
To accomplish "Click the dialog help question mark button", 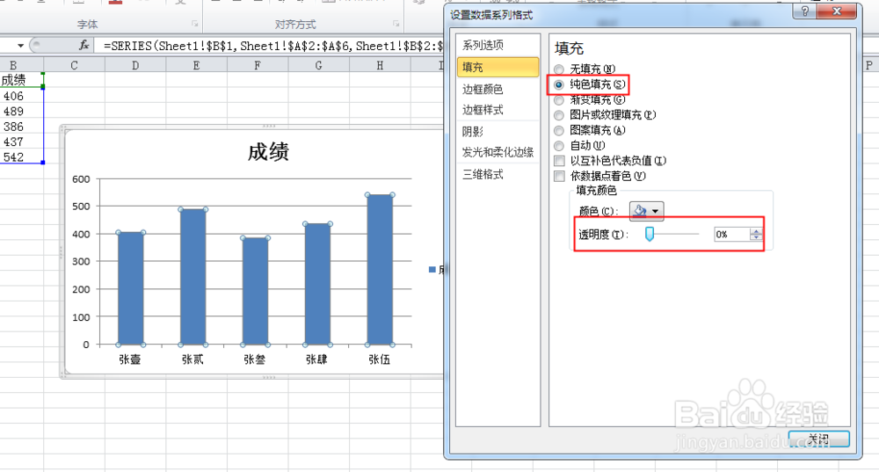I will [x=804, y=11].
